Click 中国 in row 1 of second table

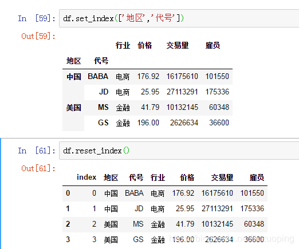coord(111,209)
